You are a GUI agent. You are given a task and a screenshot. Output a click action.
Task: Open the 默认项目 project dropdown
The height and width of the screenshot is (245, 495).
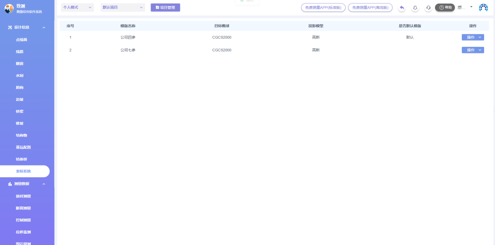pos(122,7)
